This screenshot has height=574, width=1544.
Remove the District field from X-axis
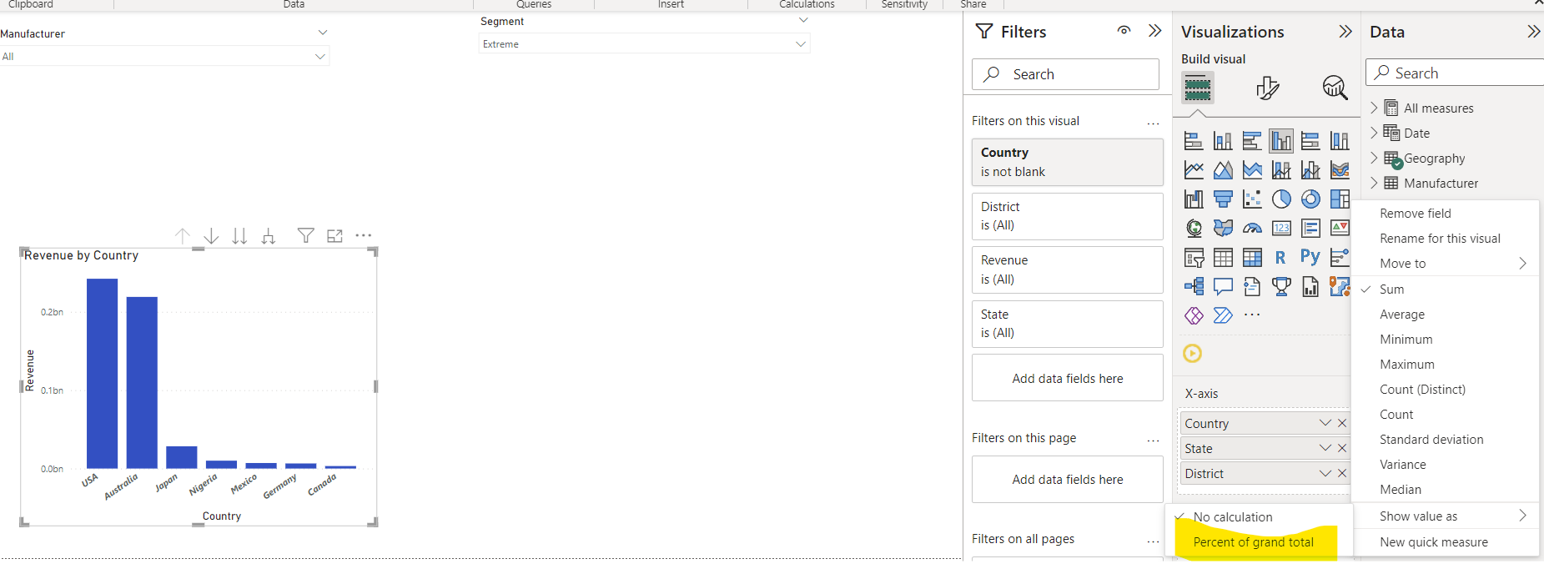pyautogui.click(x=1342, y=473)
